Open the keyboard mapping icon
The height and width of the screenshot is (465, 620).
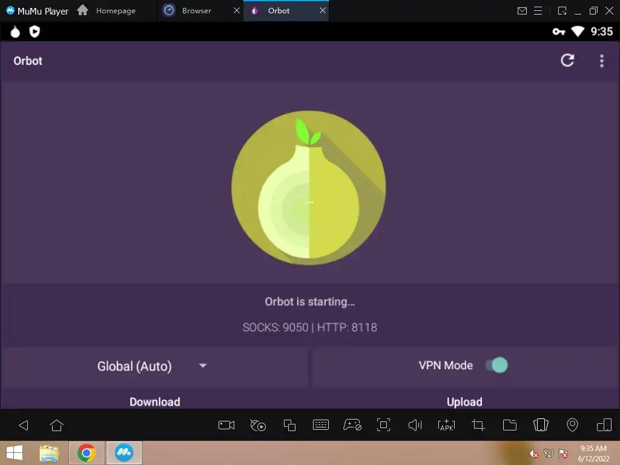click(321, 425)
